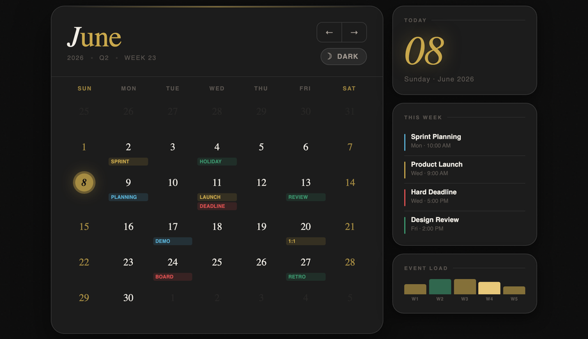Image resolution: width=588 pixels, height=339 pixels.
Task: Select June 6 on the calendar
Action: (x=306, y=147)
